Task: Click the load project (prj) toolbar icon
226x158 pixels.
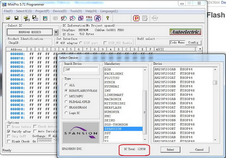Action: [x=26, y=18]
